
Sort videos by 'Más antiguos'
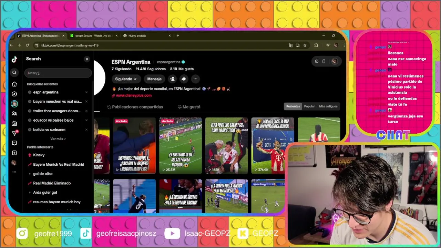[328, 106]
